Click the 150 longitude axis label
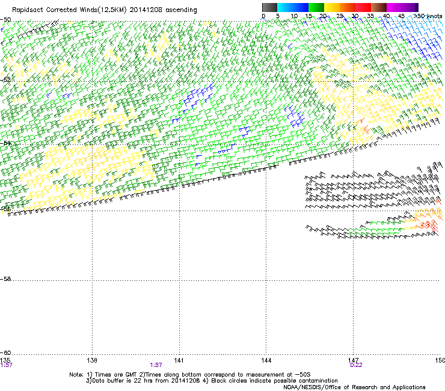The width and height of the screenshot is (445, 391). pyautogui.click(x=440, y=360)
